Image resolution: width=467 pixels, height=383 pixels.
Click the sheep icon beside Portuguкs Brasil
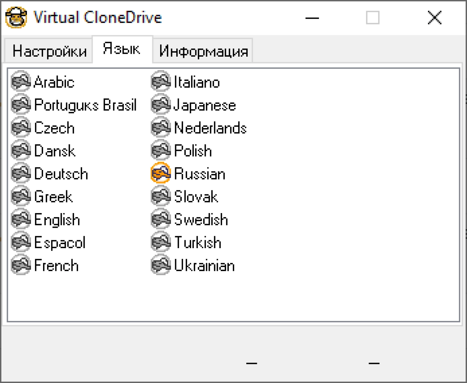(x=21, y=105)
